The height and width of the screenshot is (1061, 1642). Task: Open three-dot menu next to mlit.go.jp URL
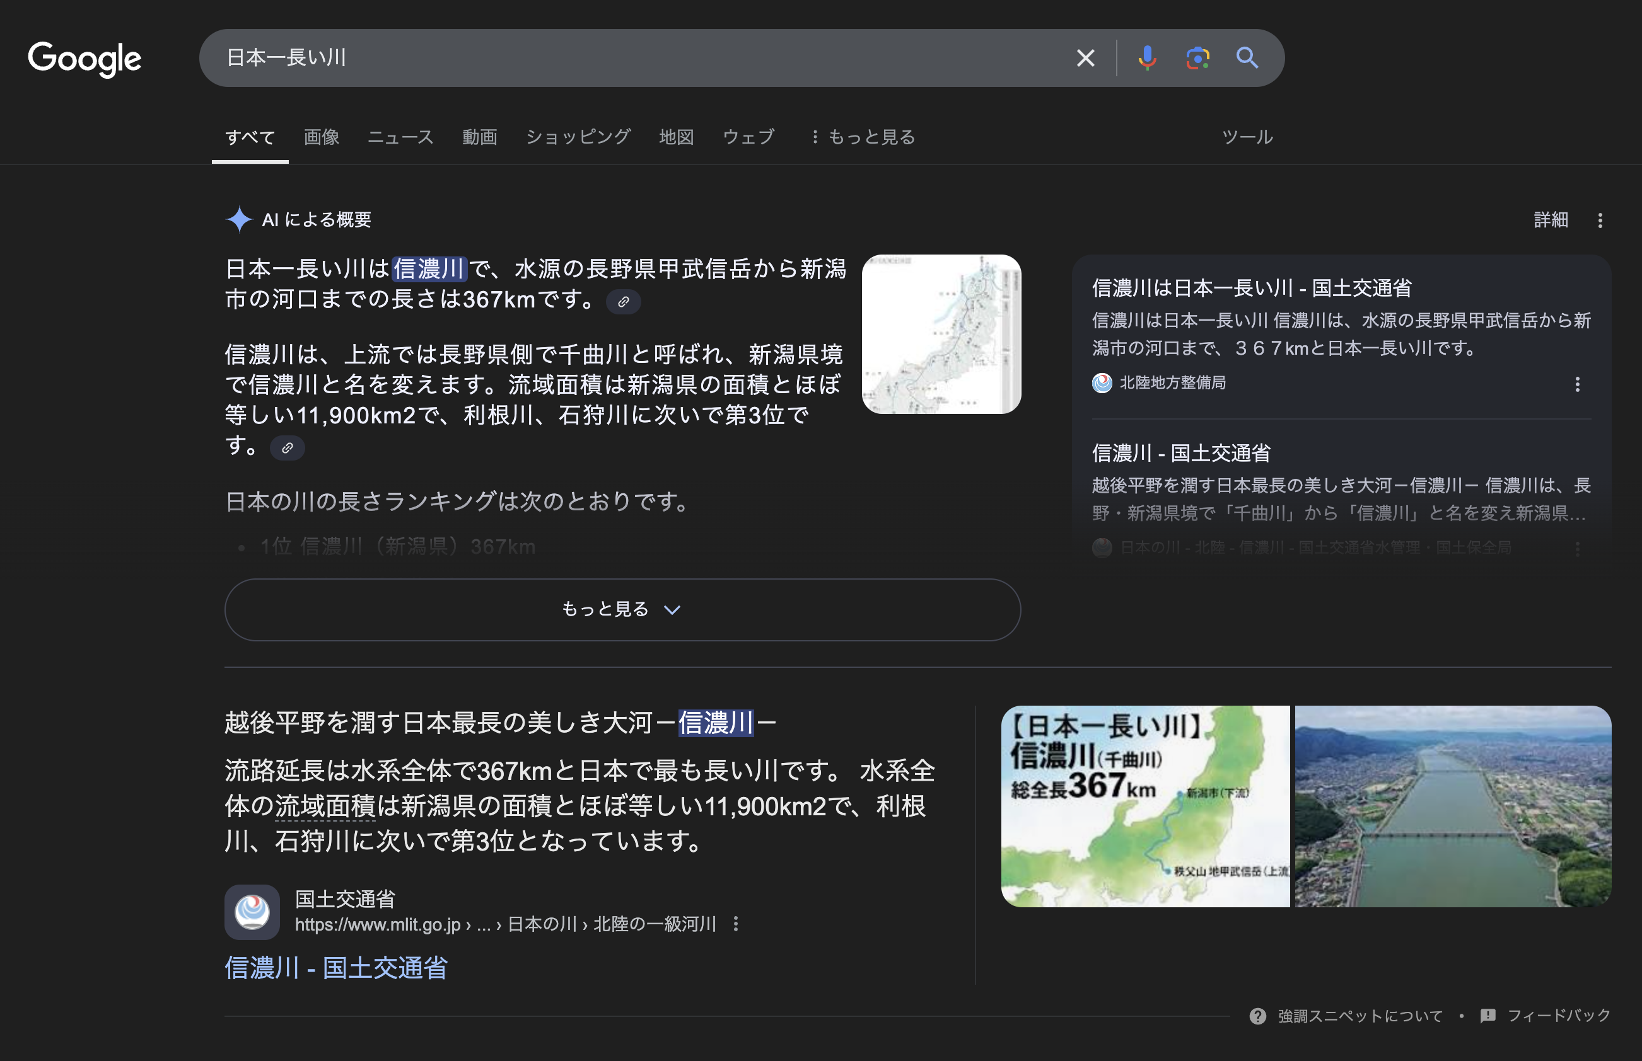point(737,924)
